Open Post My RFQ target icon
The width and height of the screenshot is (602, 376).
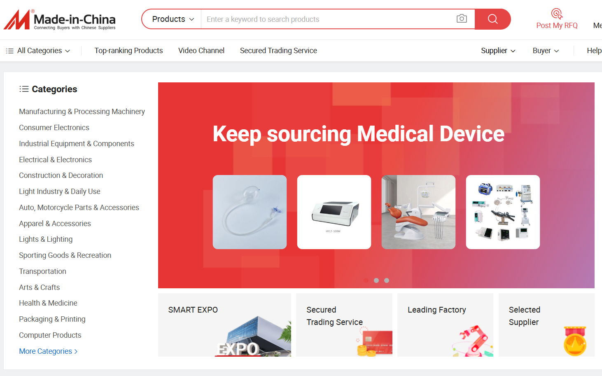[x=557, y=14]
